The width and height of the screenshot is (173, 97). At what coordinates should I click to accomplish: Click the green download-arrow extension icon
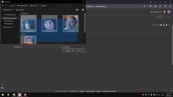(x=151, y=6)
